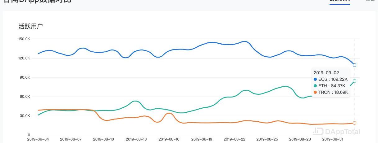The width and height of the screenshot is (378, 143).
Task: Switch to the 最近30天 tab
Action: pyautogui.click(x=339, y=1)
